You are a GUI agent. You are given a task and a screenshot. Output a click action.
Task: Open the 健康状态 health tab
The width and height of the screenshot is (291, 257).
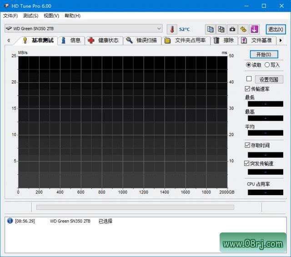[104, 40]
